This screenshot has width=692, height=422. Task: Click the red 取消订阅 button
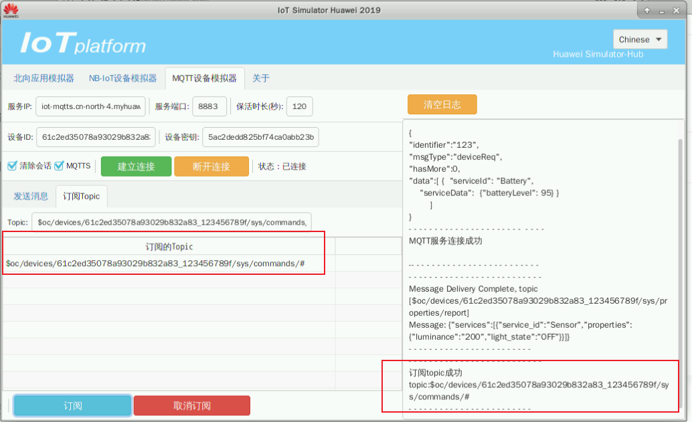(192, 406)
